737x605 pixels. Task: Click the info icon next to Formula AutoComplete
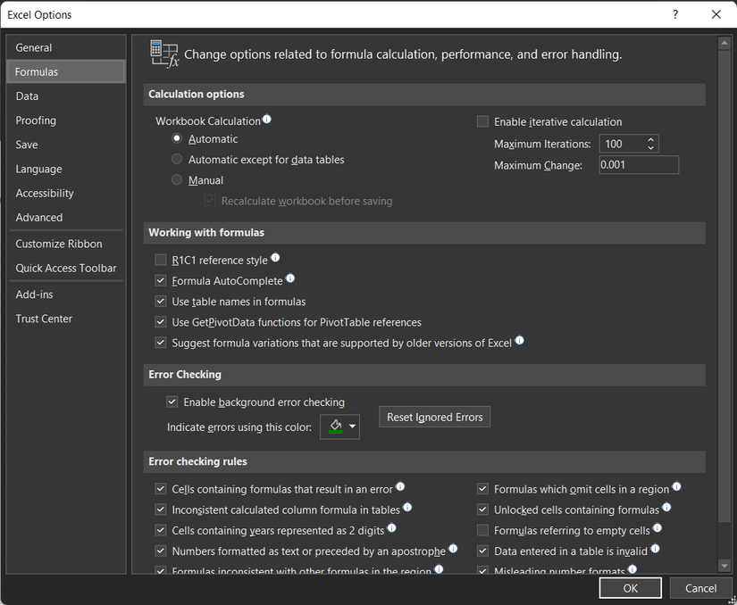pos(290,278)
